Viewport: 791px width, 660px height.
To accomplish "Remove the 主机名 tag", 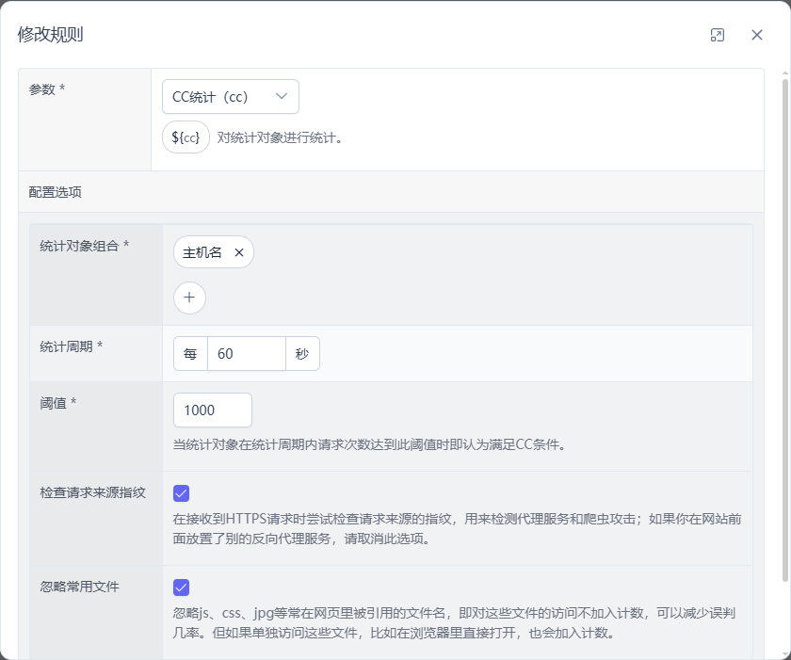I will point(239,252).
